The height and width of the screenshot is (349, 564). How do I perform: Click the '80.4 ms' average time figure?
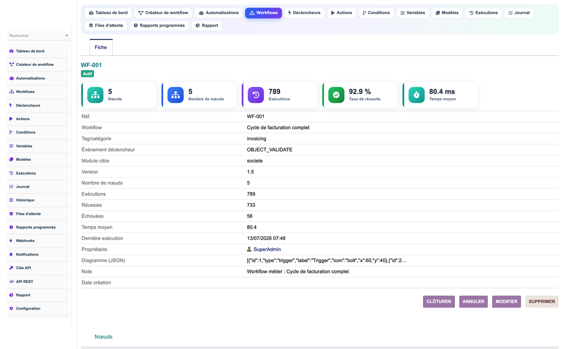[442, 92]
